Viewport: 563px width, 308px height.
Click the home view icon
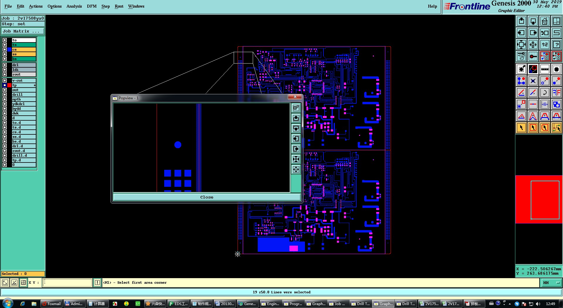[x=545, y=21]
